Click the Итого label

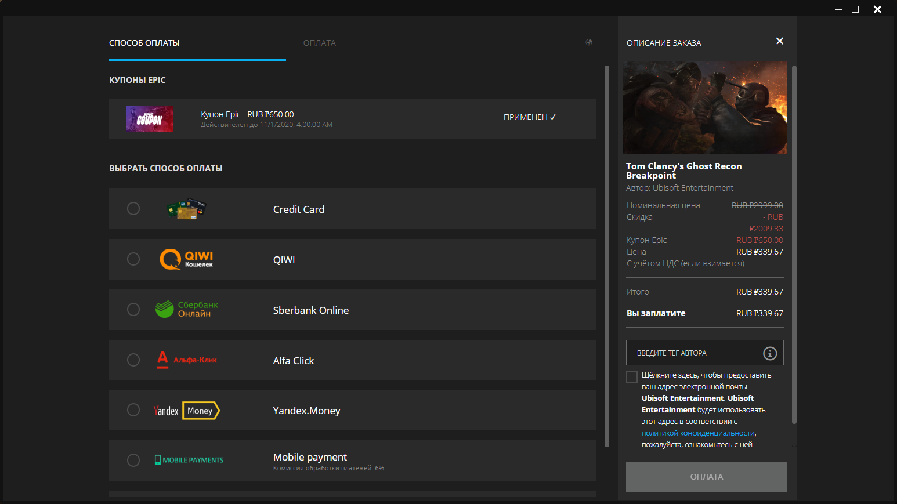point(638,292)
